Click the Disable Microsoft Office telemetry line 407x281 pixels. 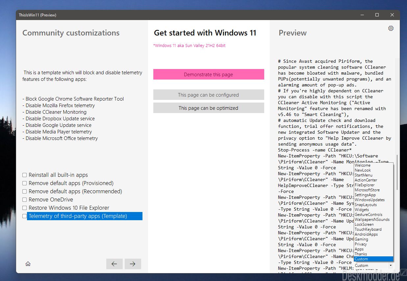coord(60,138)
